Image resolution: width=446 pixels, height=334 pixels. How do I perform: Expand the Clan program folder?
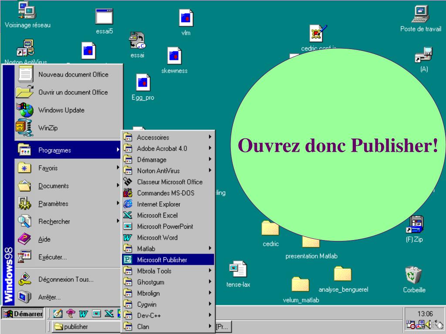168,326
